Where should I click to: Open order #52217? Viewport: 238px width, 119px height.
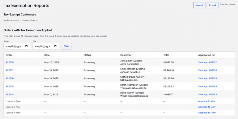(10, 70)
